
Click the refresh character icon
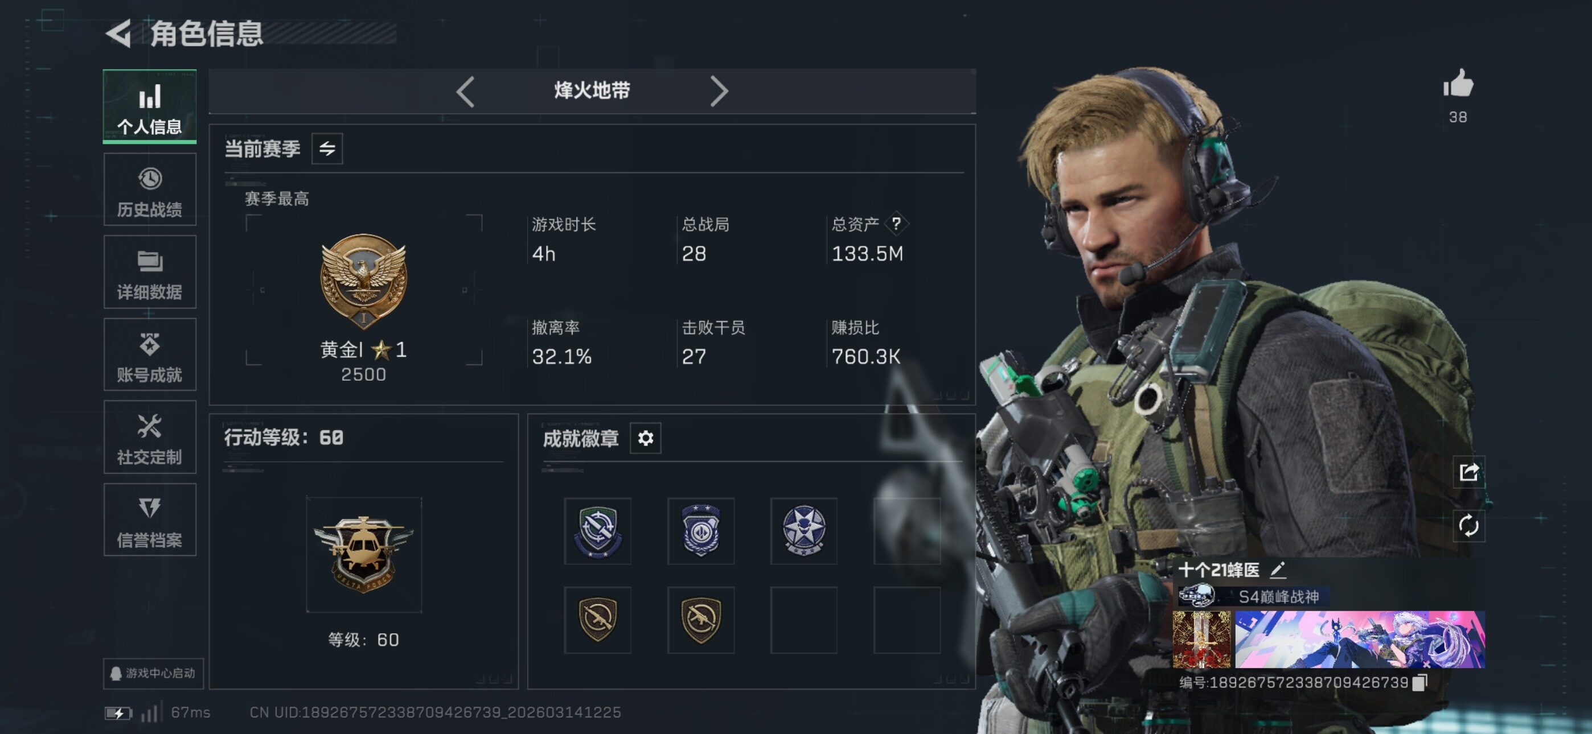(x=1468, y=526)
